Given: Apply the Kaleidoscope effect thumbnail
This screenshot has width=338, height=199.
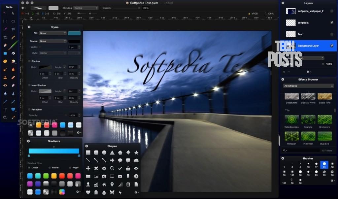Looking at the screenshot, I should [x=292, y=119].
